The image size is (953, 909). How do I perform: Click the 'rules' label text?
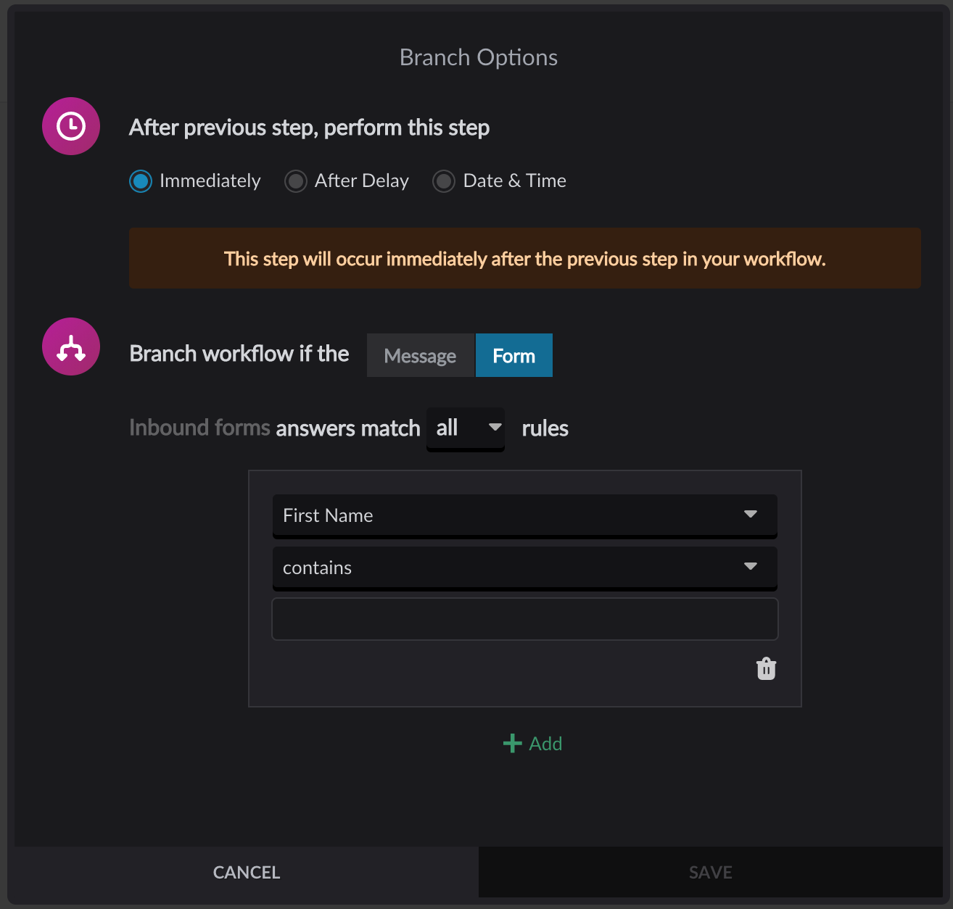pyautogui.click(x=545, y=428)
